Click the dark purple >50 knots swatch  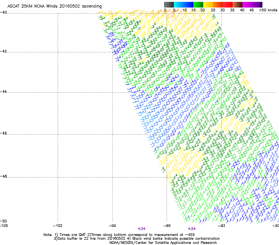pos(261,5)
